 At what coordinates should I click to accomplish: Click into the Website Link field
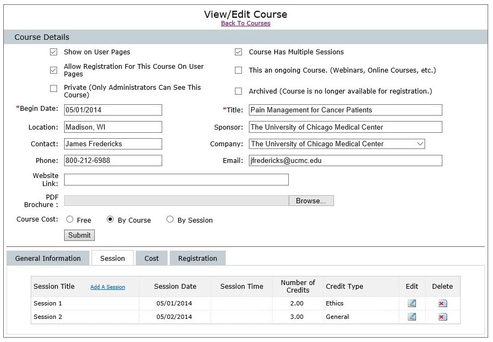176,180
